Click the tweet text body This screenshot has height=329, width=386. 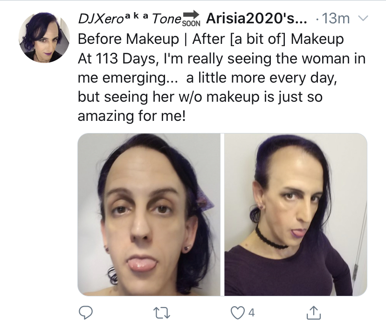tap(221, 77)
